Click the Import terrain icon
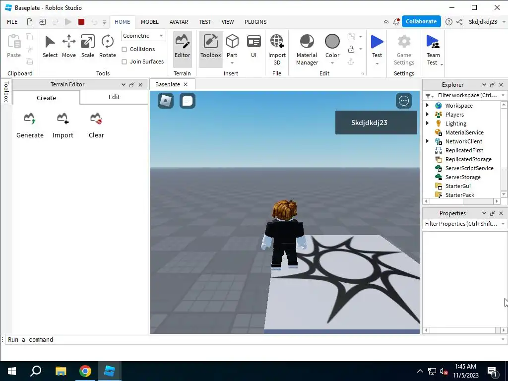 (63, 119)
